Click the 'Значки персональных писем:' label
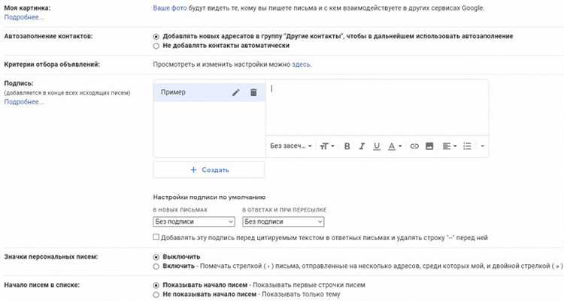564x301 pixels. [51, 257]
